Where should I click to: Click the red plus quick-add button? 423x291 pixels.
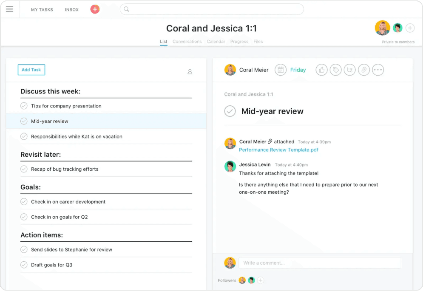(95, 9)
